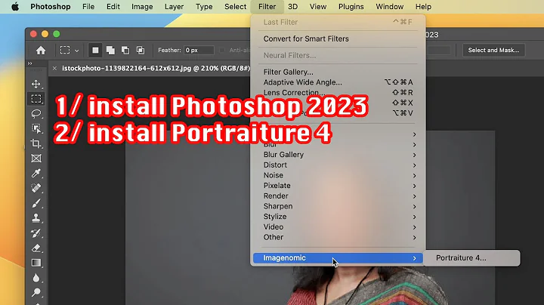
Task: Open the 3D menu
Action: pos(293,7)
